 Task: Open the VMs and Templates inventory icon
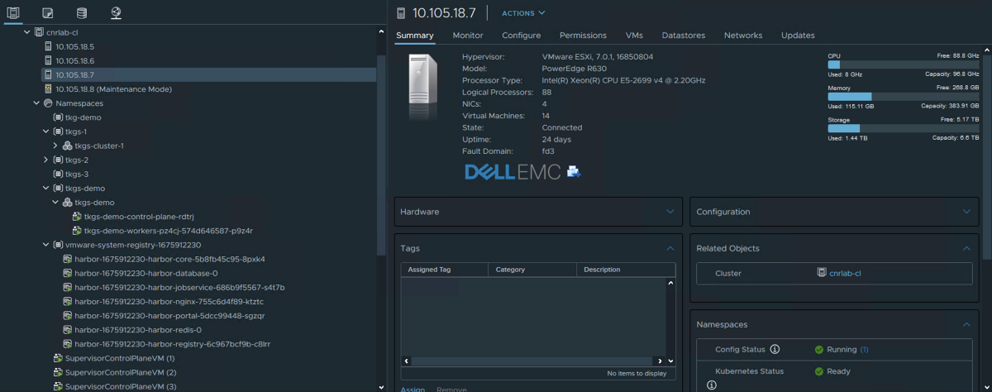[48, 13]
